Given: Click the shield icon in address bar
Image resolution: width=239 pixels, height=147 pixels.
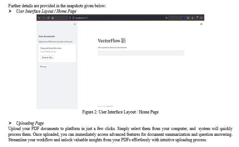Looking at the screenshot, I should point(70,18).
